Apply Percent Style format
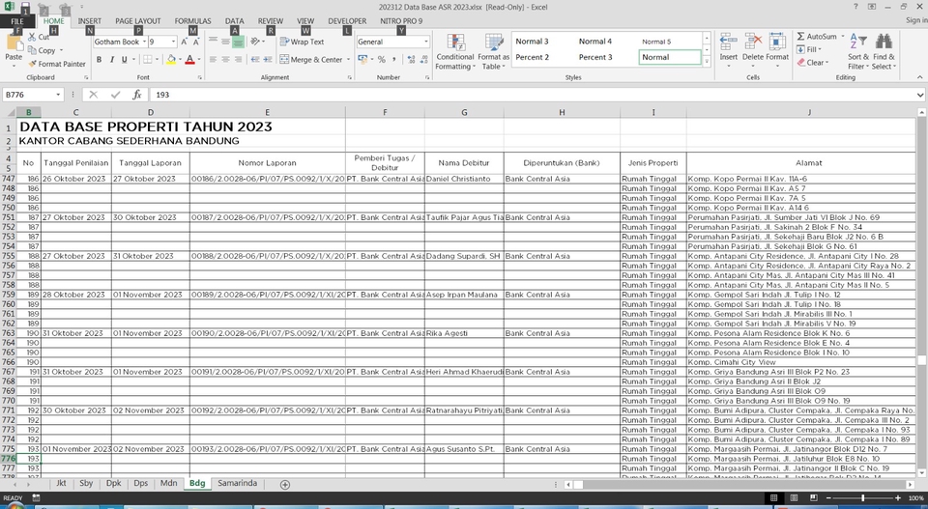928x509 pixels. coord(382,60)
